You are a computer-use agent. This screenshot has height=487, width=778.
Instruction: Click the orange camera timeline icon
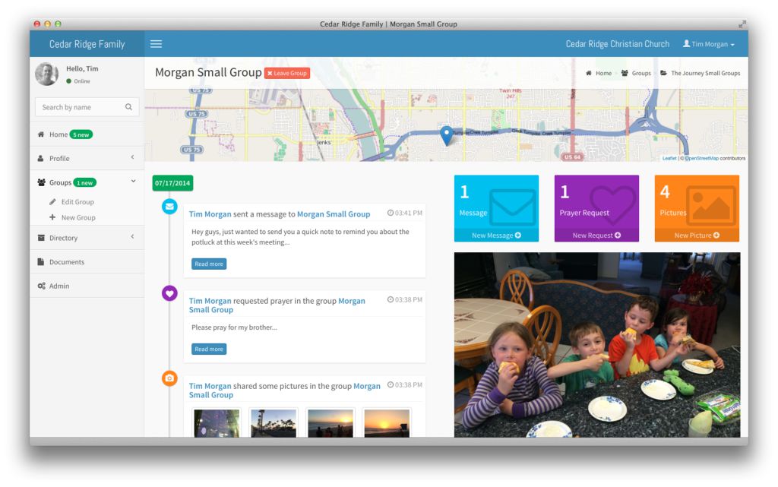(x=169, y=378)
